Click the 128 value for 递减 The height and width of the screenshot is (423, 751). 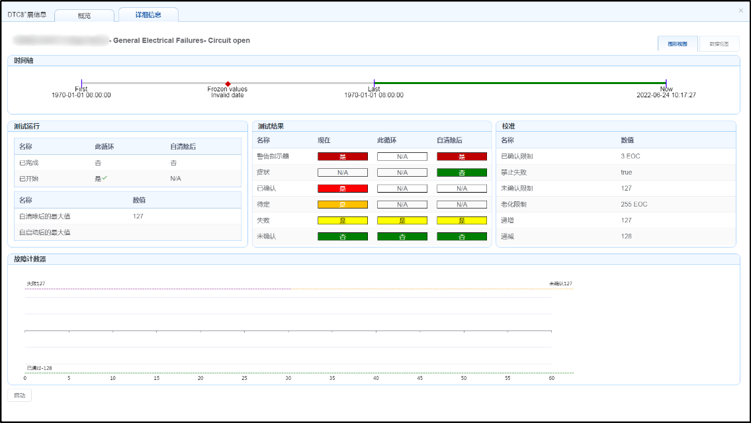(626, 236)
